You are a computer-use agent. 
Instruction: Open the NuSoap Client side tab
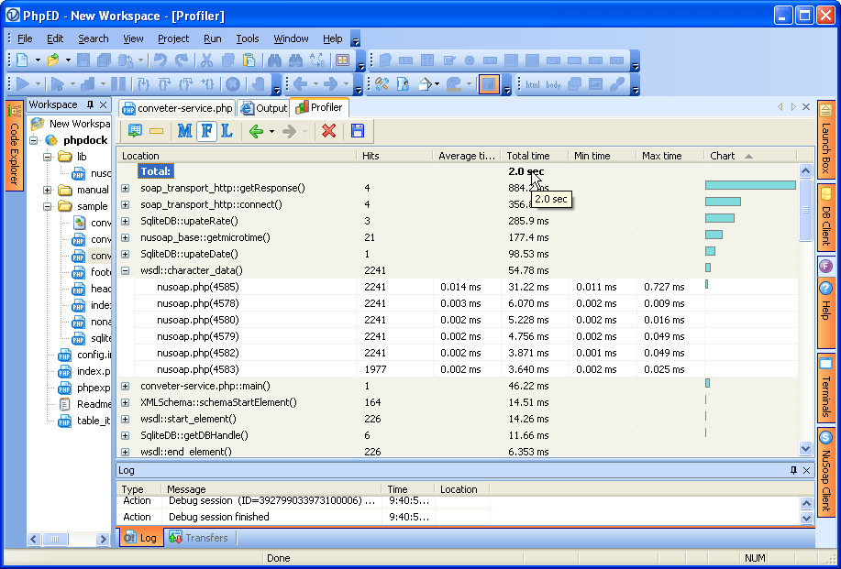point(826,472)
